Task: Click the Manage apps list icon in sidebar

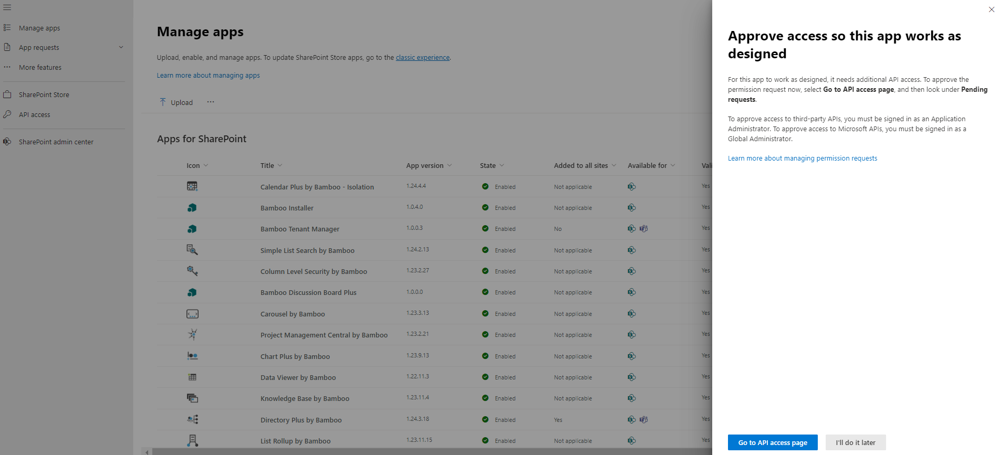Action: pyautogui.click(x=7, y=27)
